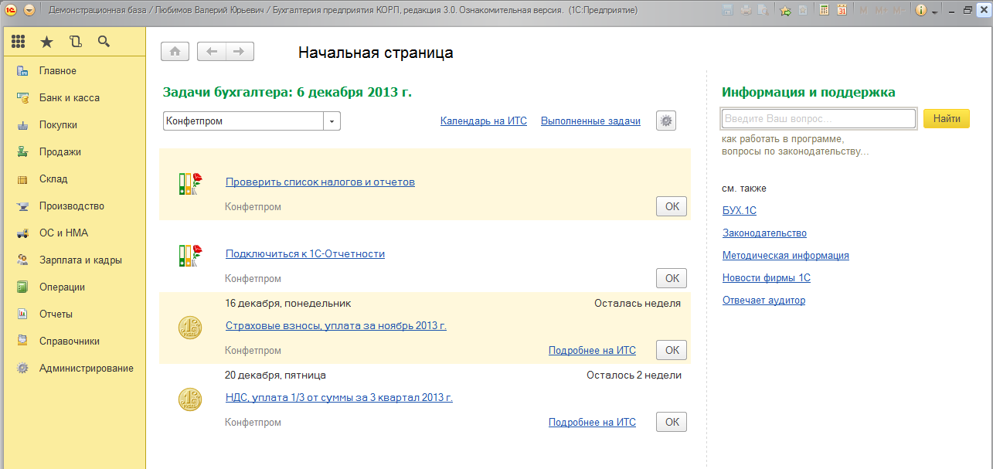Screen dimensions: 993x469
Task: Open Favorites star icon in sidebar toolbar
Action: [46, 42]
